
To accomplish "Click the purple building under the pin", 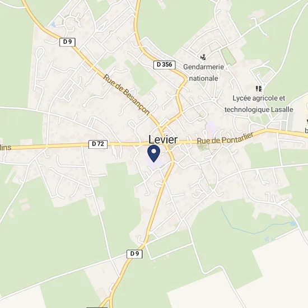I will point(155,163).
